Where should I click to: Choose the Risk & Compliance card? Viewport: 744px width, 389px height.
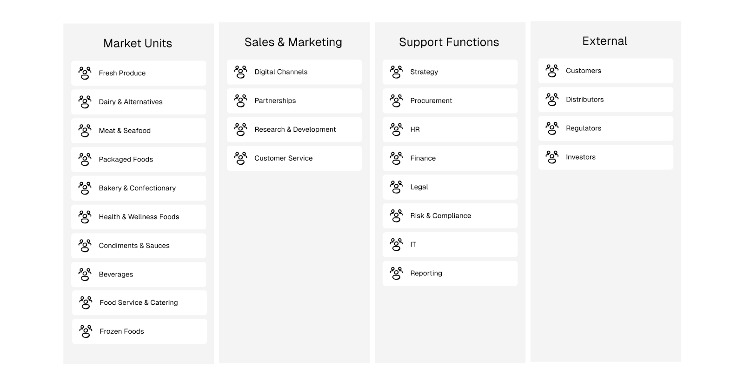tap(450, 216)
